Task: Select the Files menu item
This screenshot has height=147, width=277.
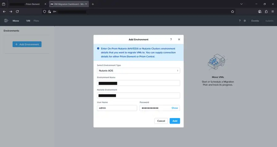Action: [x=36, y=21]
